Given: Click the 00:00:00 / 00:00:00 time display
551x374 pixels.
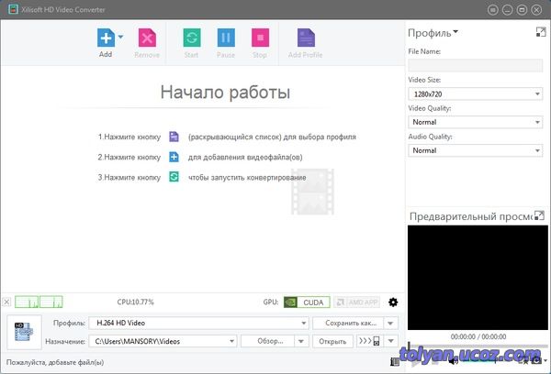Looking at the screenshot, I should 478,336.
